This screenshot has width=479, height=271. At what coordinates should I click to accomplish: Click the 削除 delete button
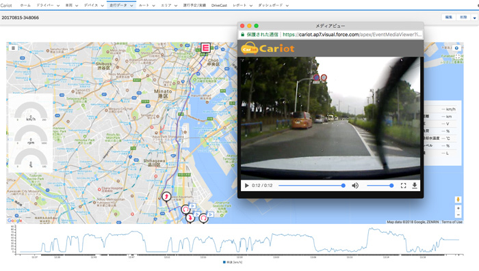pos(463,17)
